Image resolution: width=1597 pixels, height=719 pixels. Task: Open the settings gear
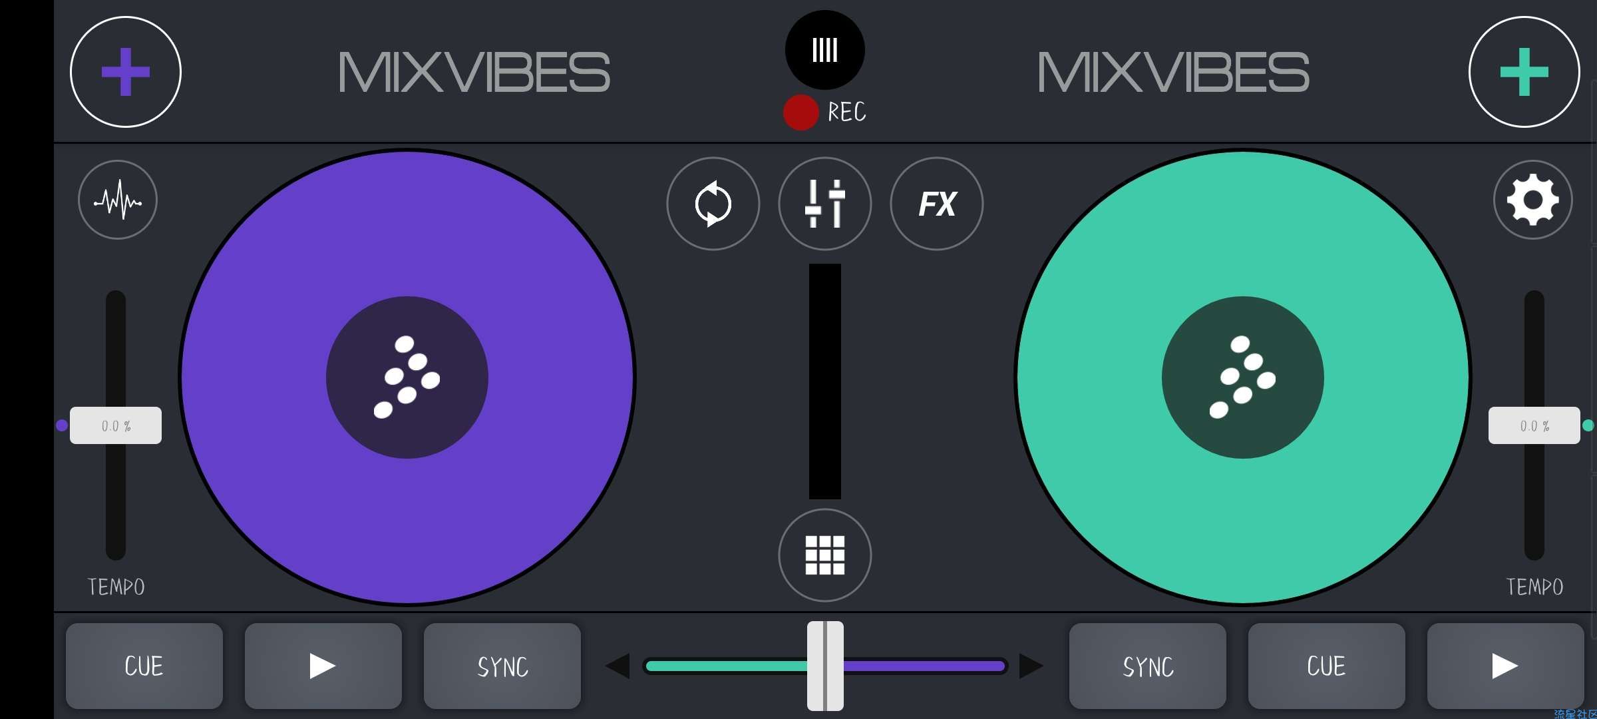[1532, 200]
